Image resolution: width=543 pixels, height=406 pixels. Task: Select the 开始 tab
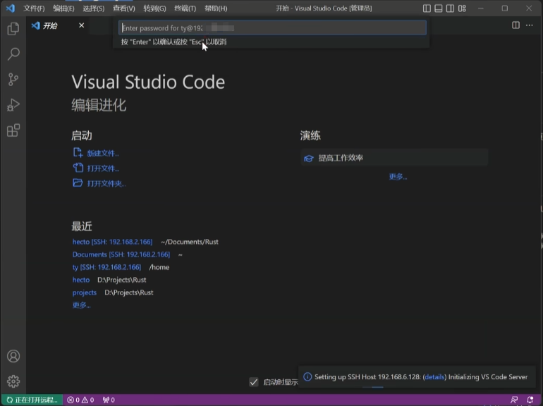coord(58,25)
